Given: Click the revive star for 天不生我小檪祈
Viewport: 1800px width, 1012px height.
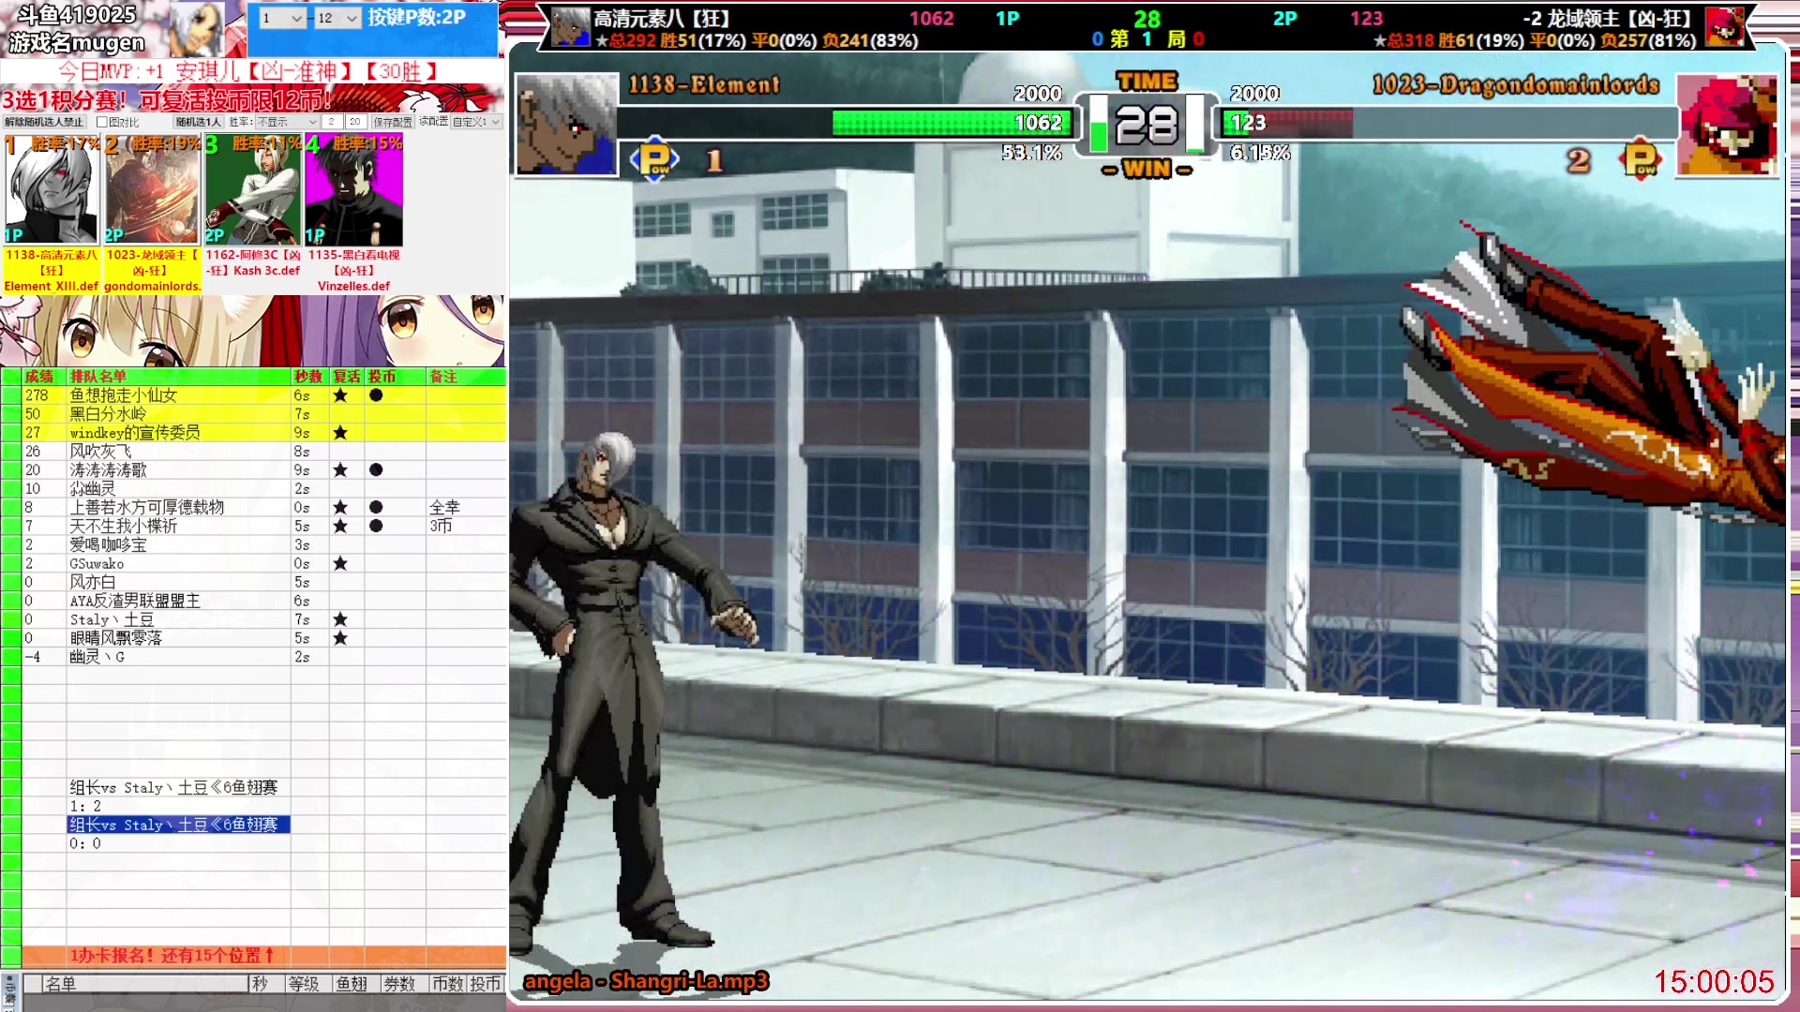Looking at the screenshot, I should point(340,527).
